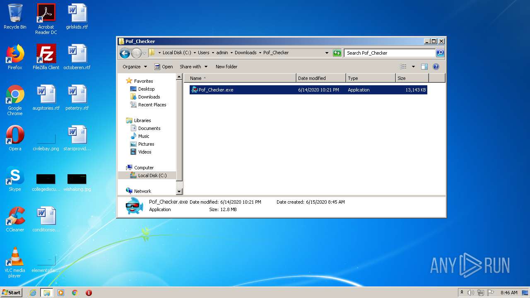Click the Windows Explorer taskbar button

click(x=47, y=293)
